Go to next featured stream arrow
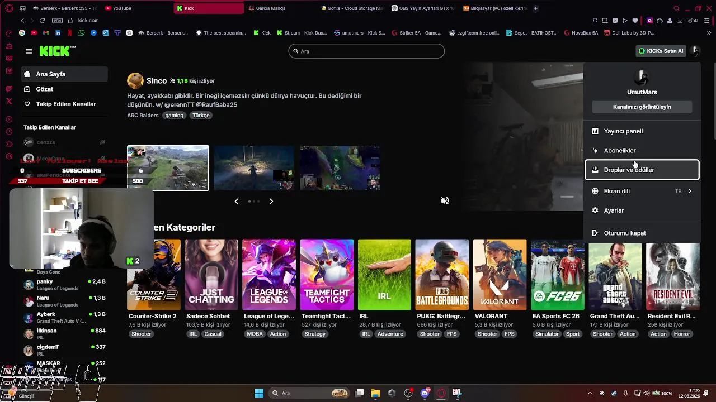This screenshot has width=716, height=402. 271,201
